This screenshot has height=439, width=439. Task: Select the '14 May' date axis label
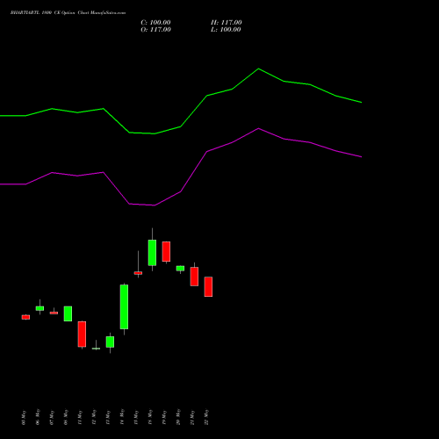[x=122, y=417]
